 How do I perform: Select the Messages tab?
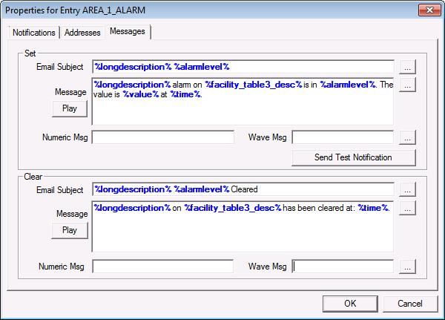(128, 31)
